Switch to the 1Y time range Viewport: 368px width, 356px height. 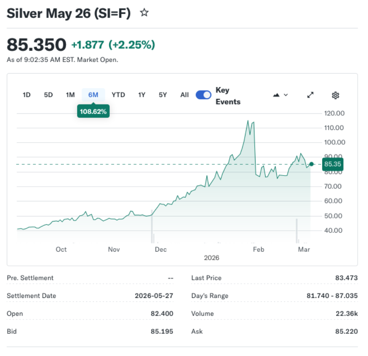pyautogui.click(x=141, y=95)
